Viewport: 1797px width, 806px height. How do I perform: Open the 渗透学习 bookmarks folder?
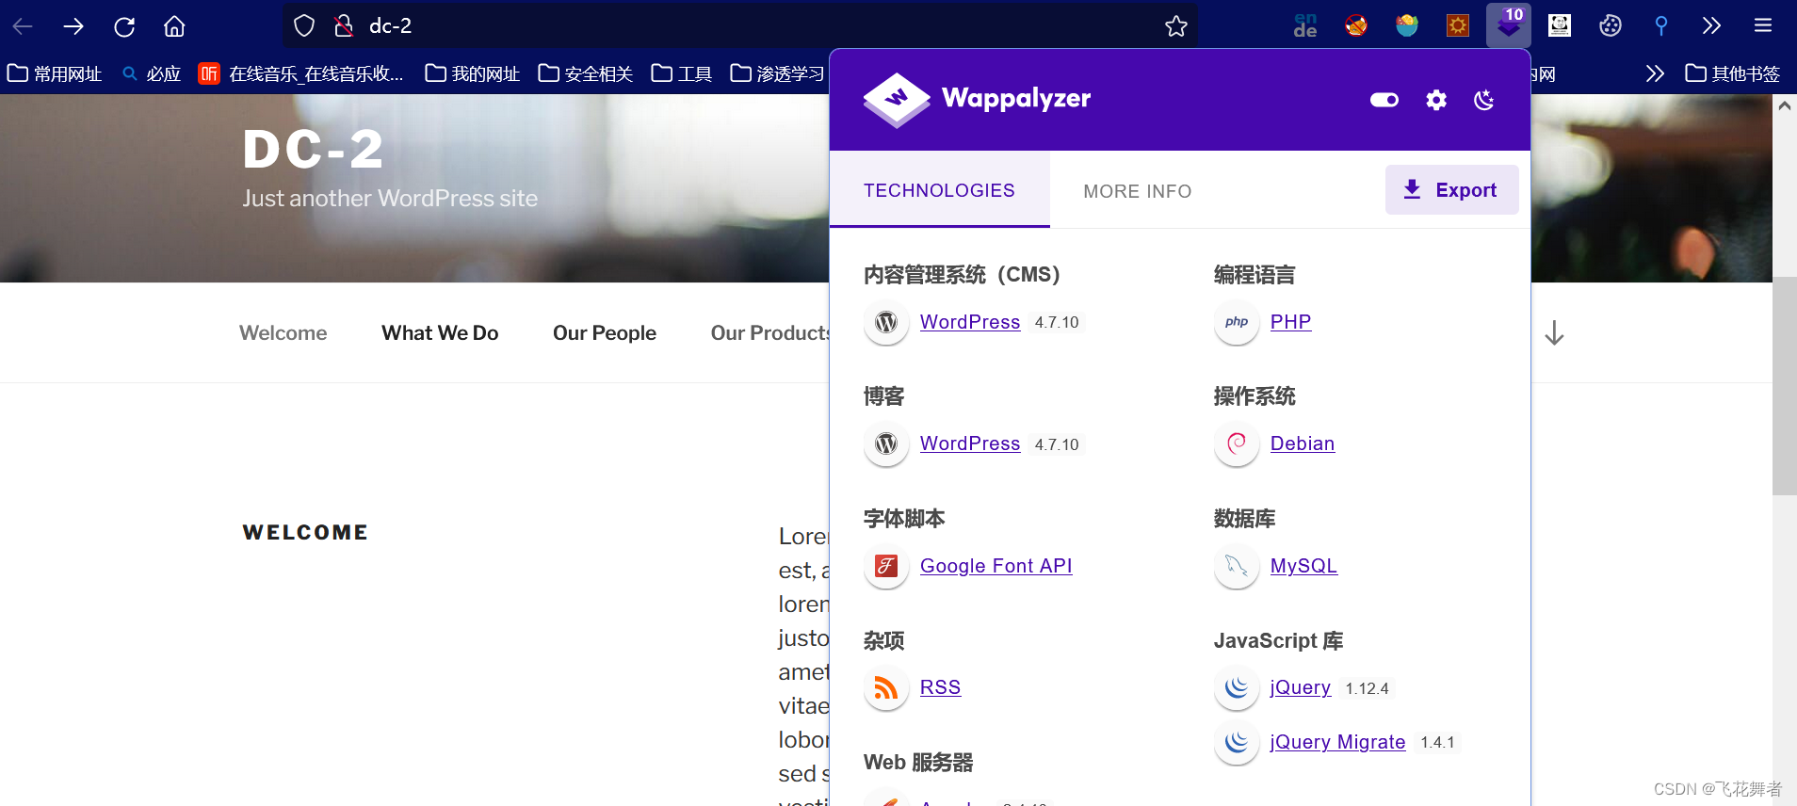[778, 73]
